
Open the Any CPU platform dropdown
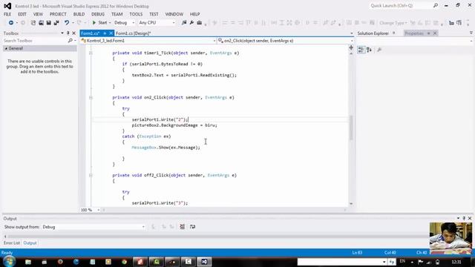[x=157, y=23]
